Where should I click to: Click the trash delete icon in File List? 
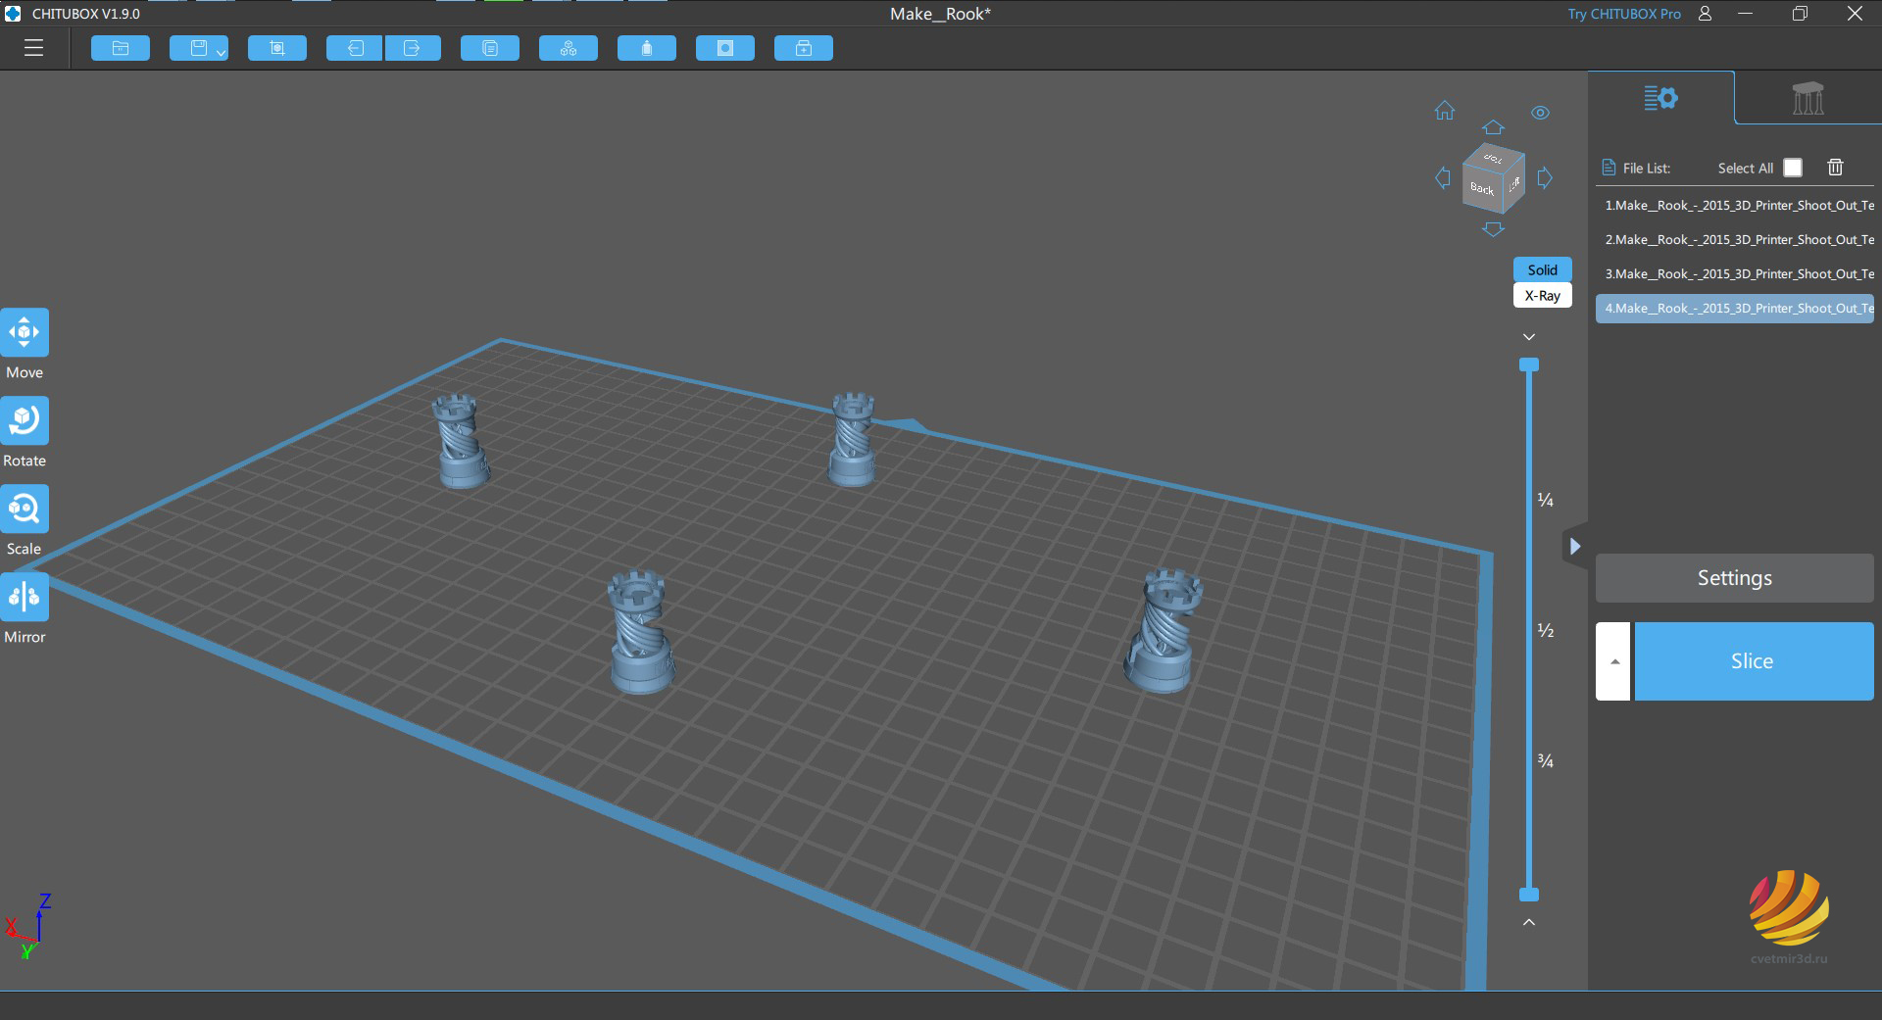point(1835,168)
